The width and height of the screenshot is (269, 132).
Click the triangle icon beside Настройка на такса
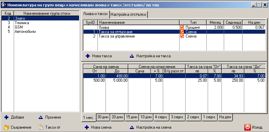[x=132, y=56]
